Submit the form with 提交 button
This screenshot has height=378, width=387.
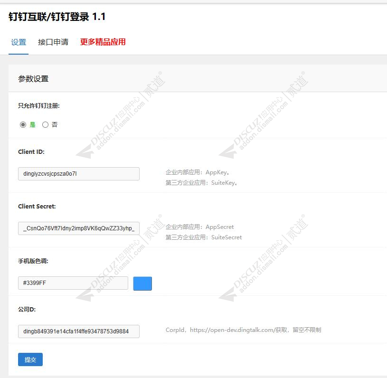(x=30, y=359)
